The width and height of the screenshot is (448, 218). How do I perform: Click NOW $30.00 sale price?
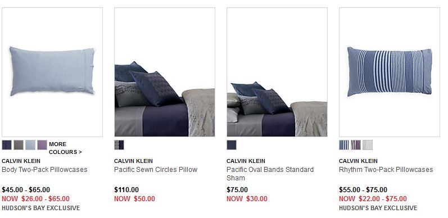pyautogui.click(x=247, y=198)
